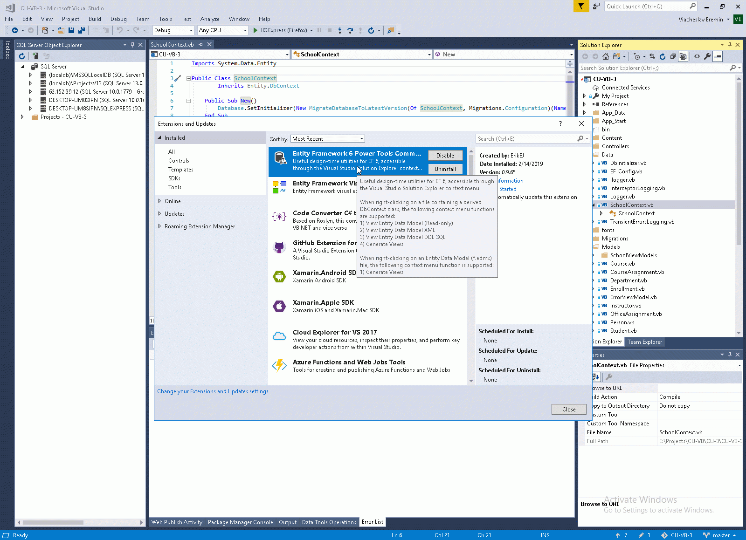Open the Debug configuration dropdown
Image resolution: width=746 pixels, height=540 pixels.
click(173, 30)
